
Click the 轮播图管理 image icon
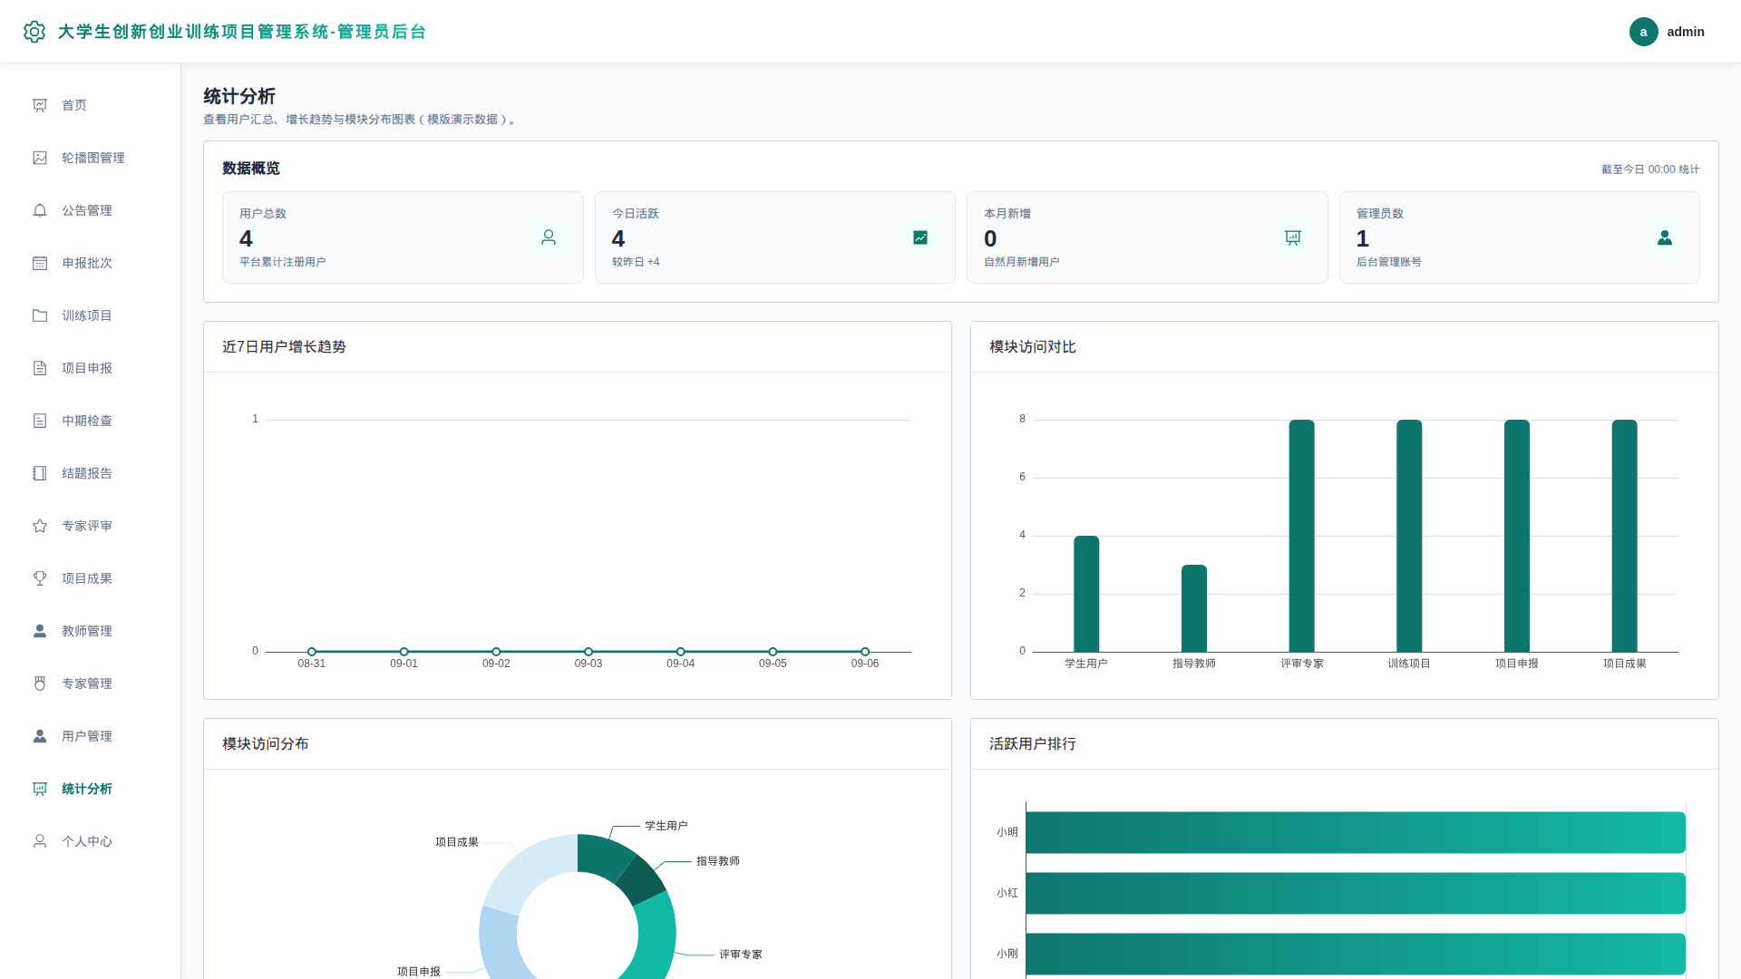(x=40, y=158)
